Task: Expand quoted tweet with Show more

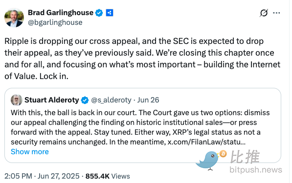Action: coord(30,152)
